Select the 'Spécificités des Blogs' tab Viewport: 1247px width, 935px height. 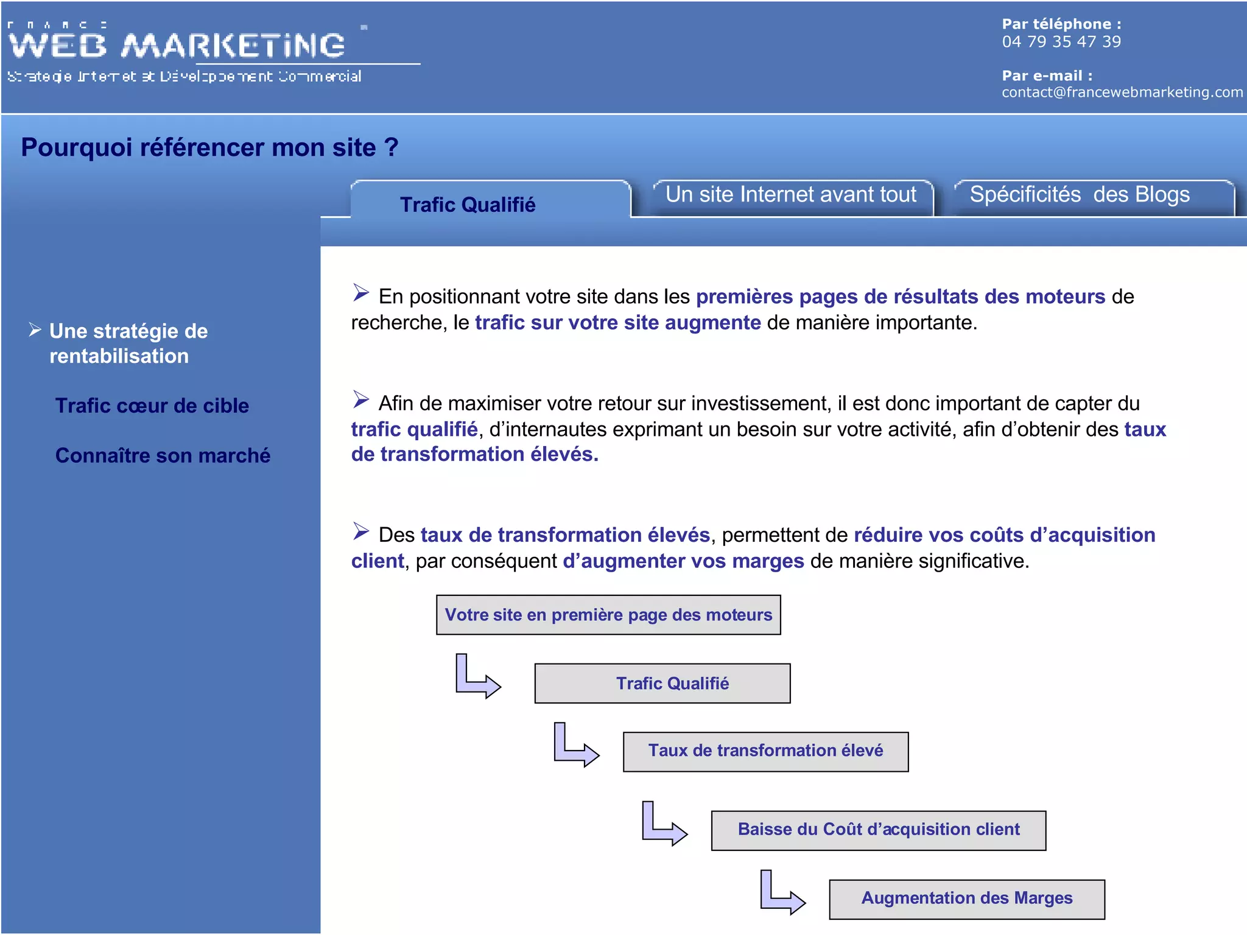pos(1079,195)
